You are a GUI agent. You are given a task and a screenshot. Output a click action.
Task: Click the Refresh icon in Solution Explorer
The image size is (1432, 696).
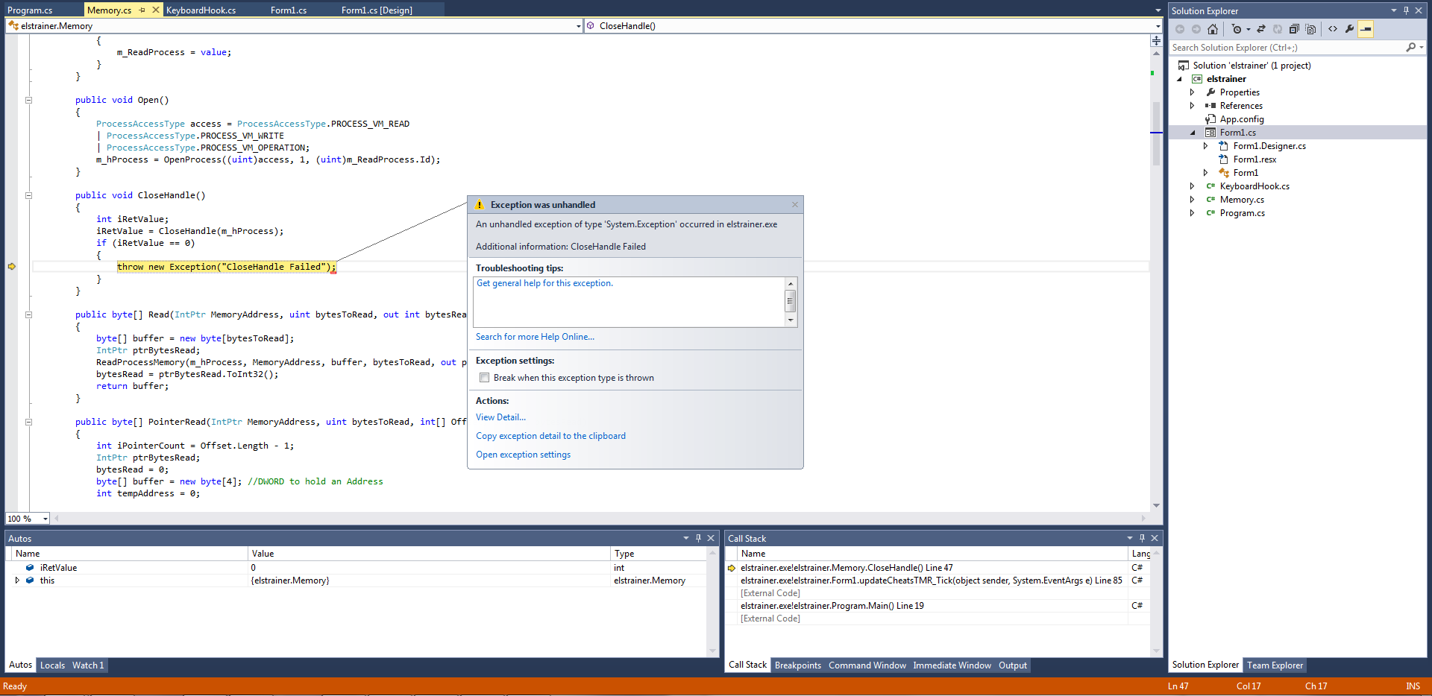point(1278,29)
